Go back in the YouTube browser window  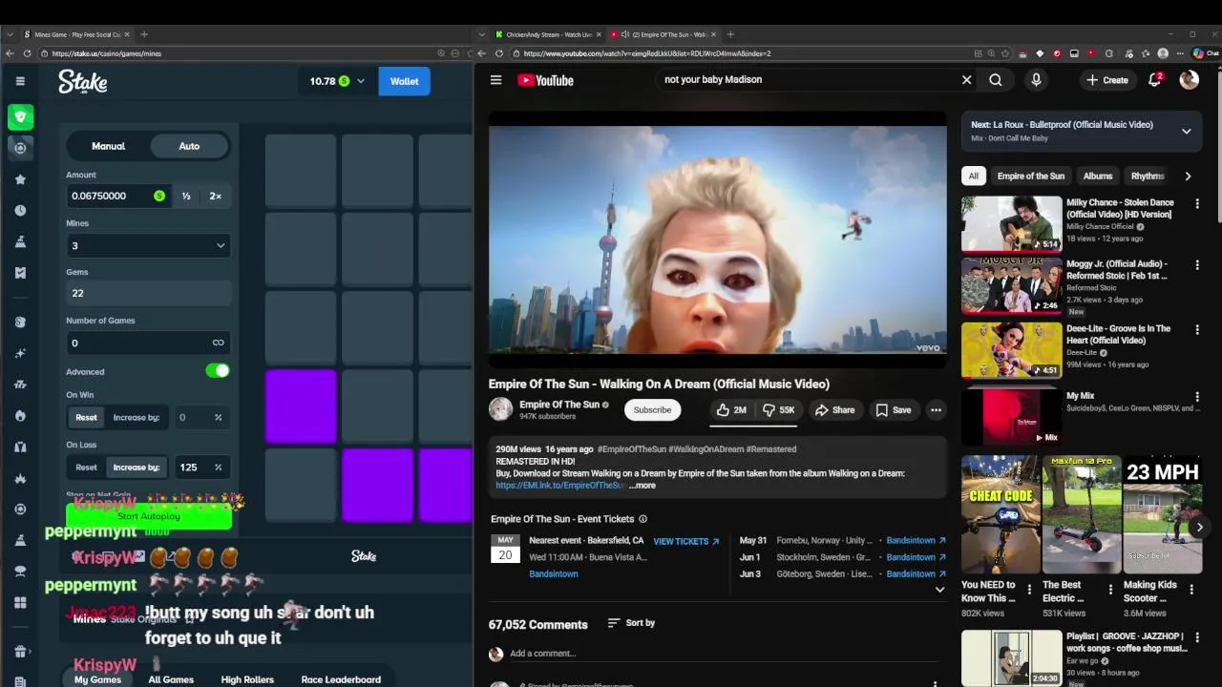tap(482, 53)
